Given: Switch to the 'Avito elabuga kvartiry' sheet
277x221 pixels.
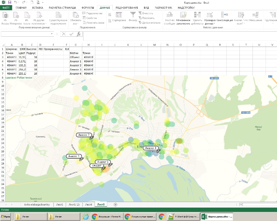Looking at the screenshot, I should 37,204.
